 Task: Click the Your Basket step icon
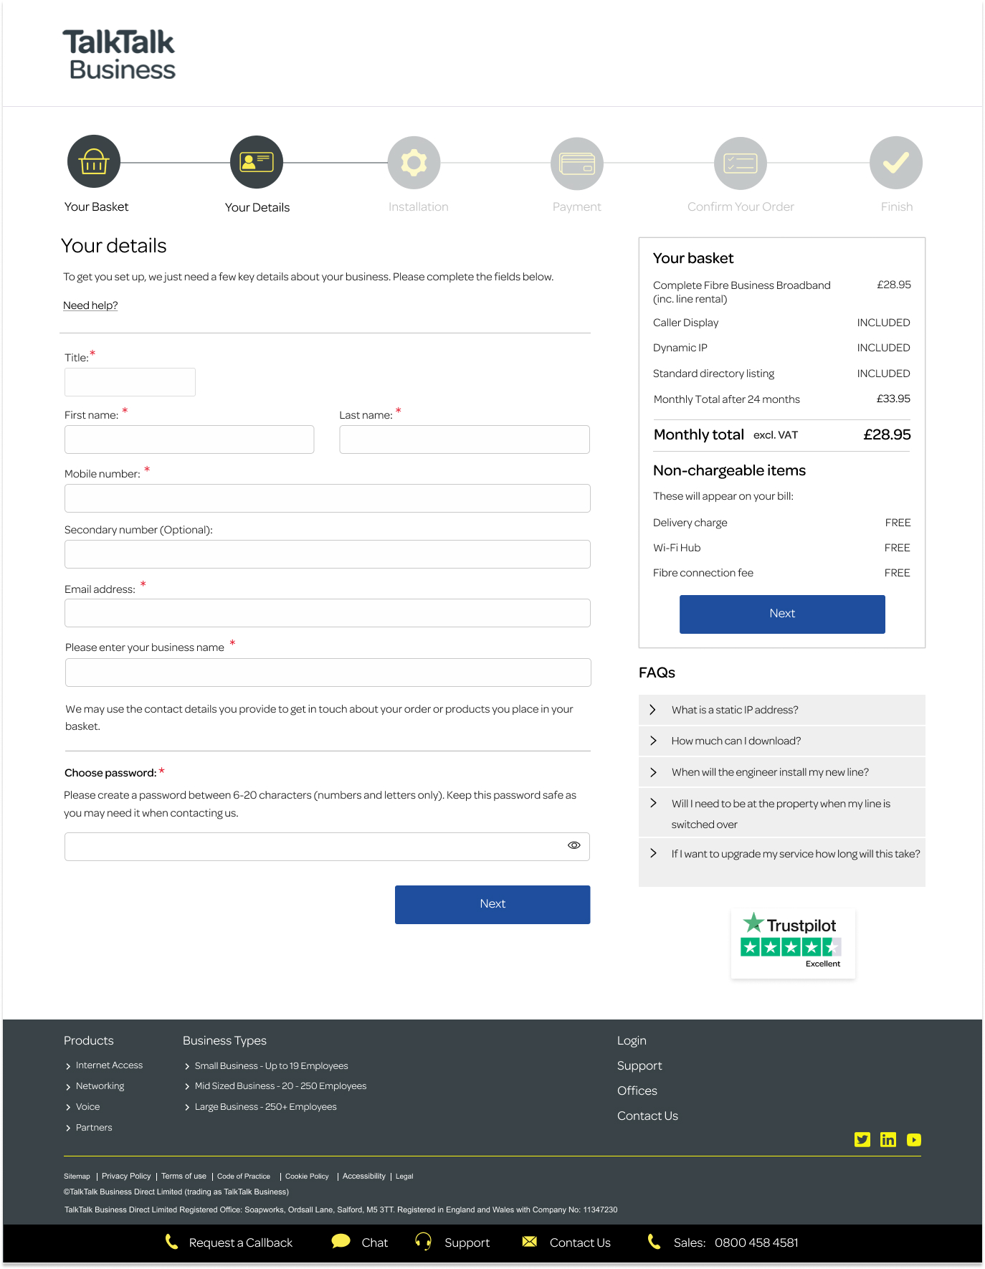[x=94, y=162]
